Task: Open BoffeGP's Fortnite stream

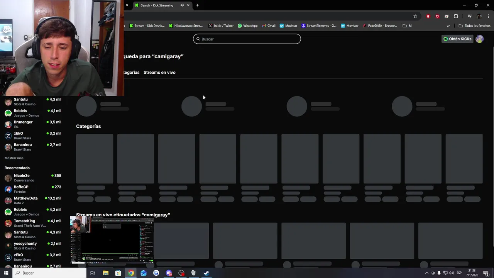Action: 33,189
